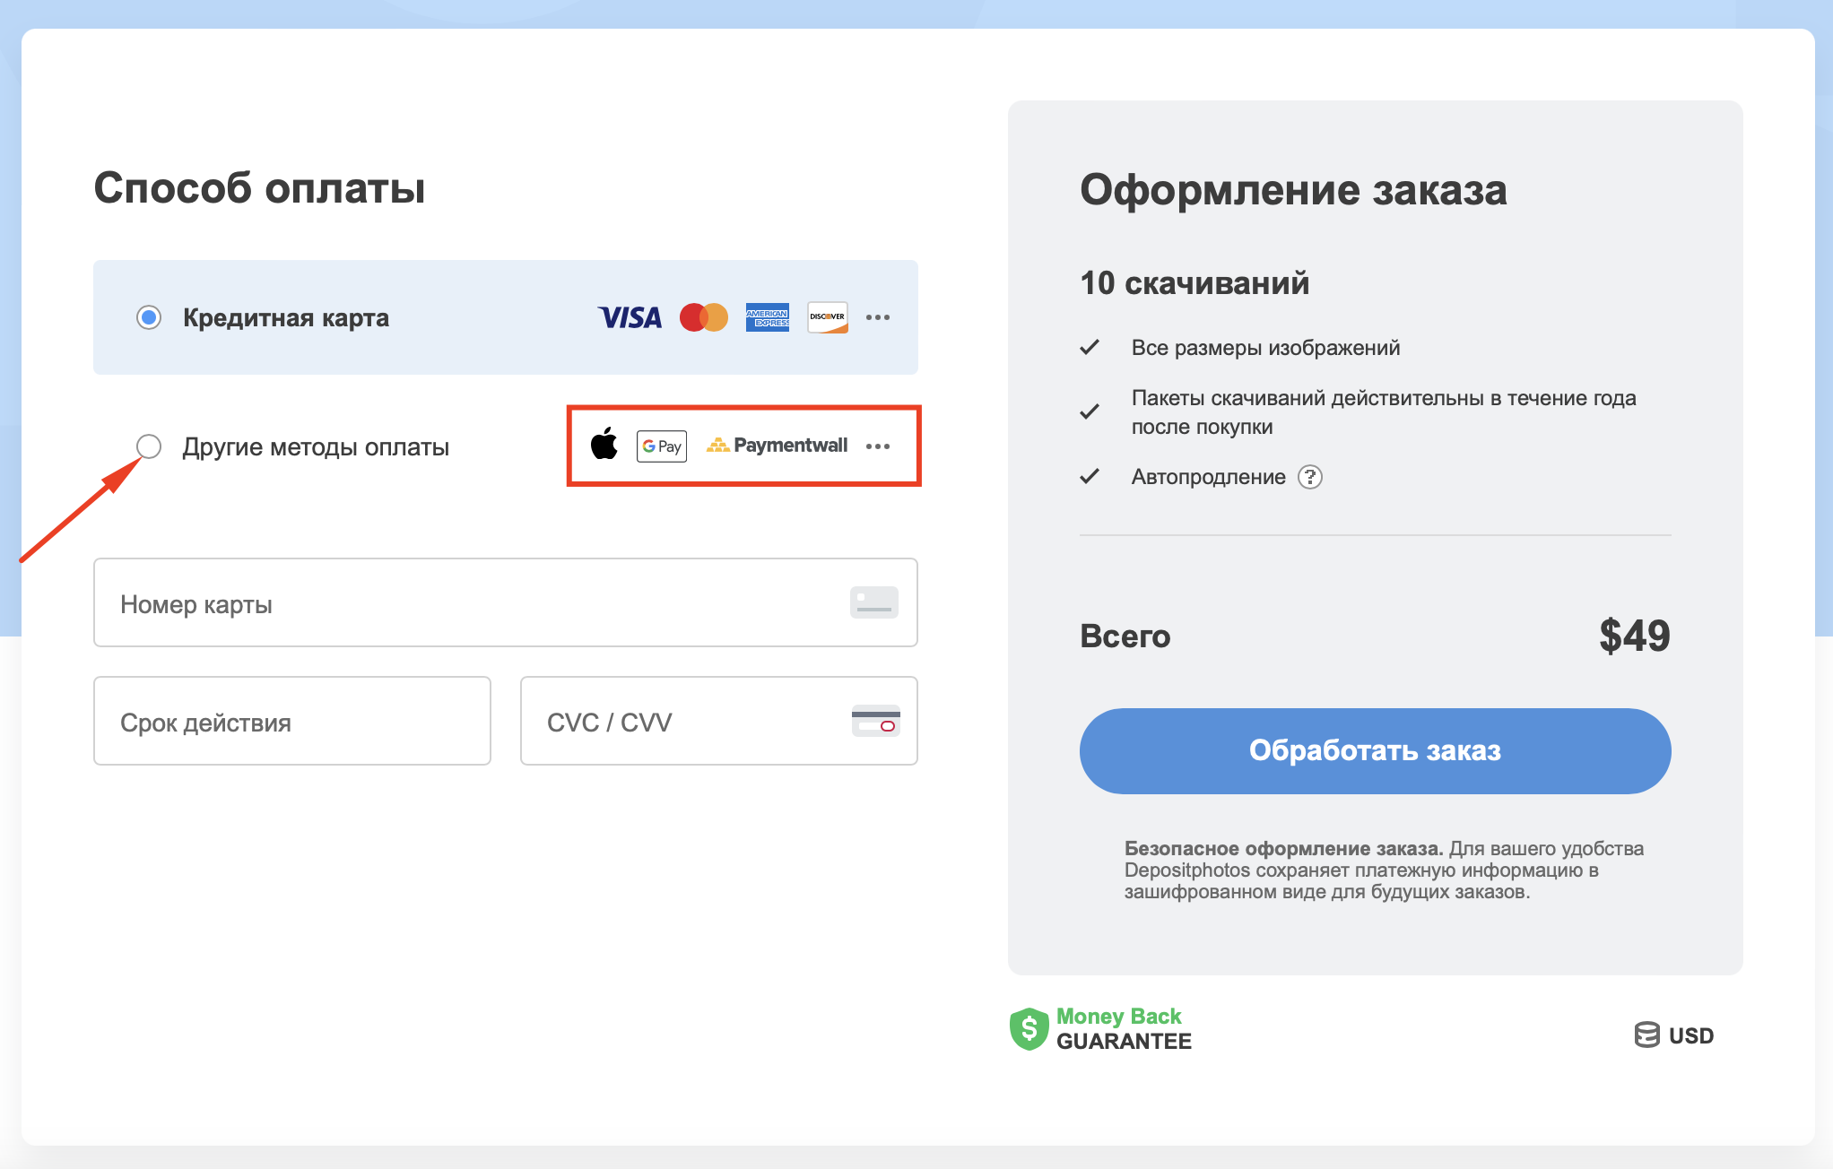Click the Mastercard icon
1833x1169 pixels.
click(x=703, y=317)
